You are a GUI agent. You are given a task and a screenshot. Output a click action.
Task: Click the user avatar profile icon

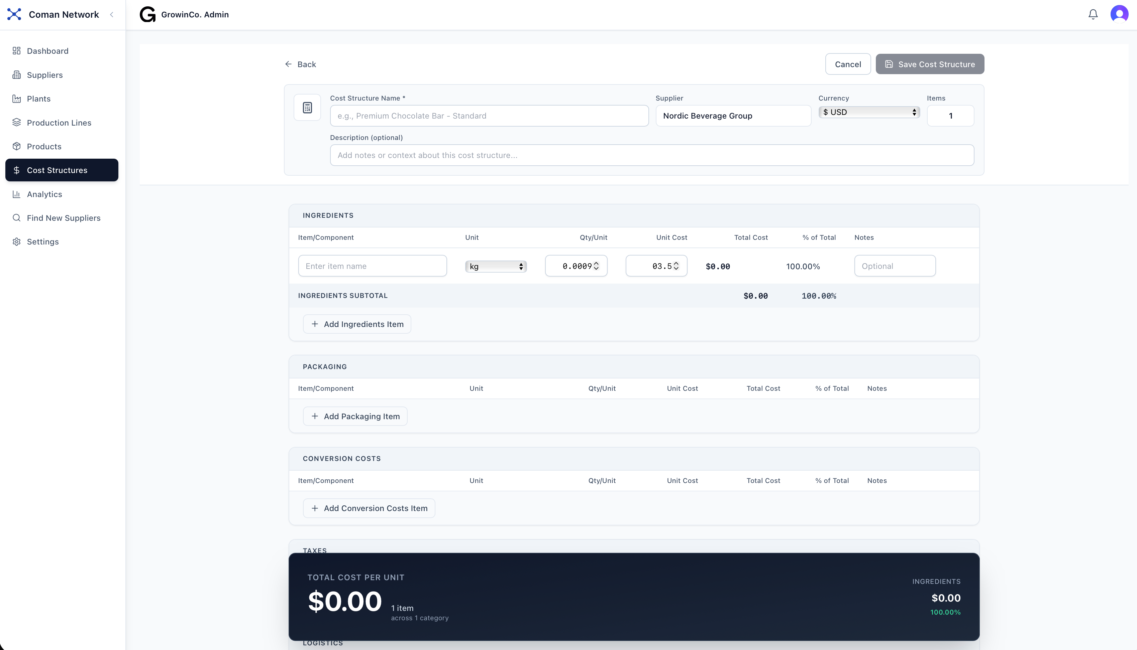pos(1119,14)
